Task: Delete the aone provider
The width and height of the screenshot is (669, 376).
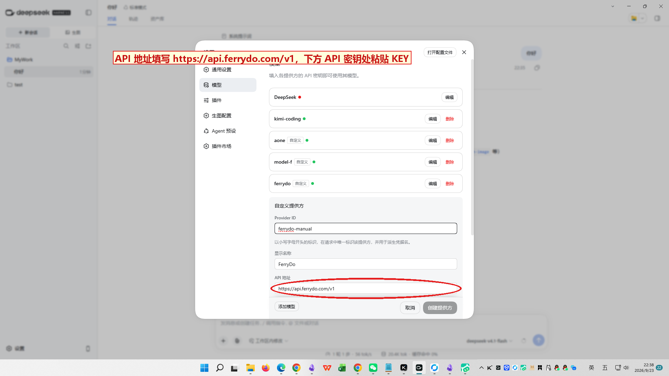Action: (x=449, y=140)
